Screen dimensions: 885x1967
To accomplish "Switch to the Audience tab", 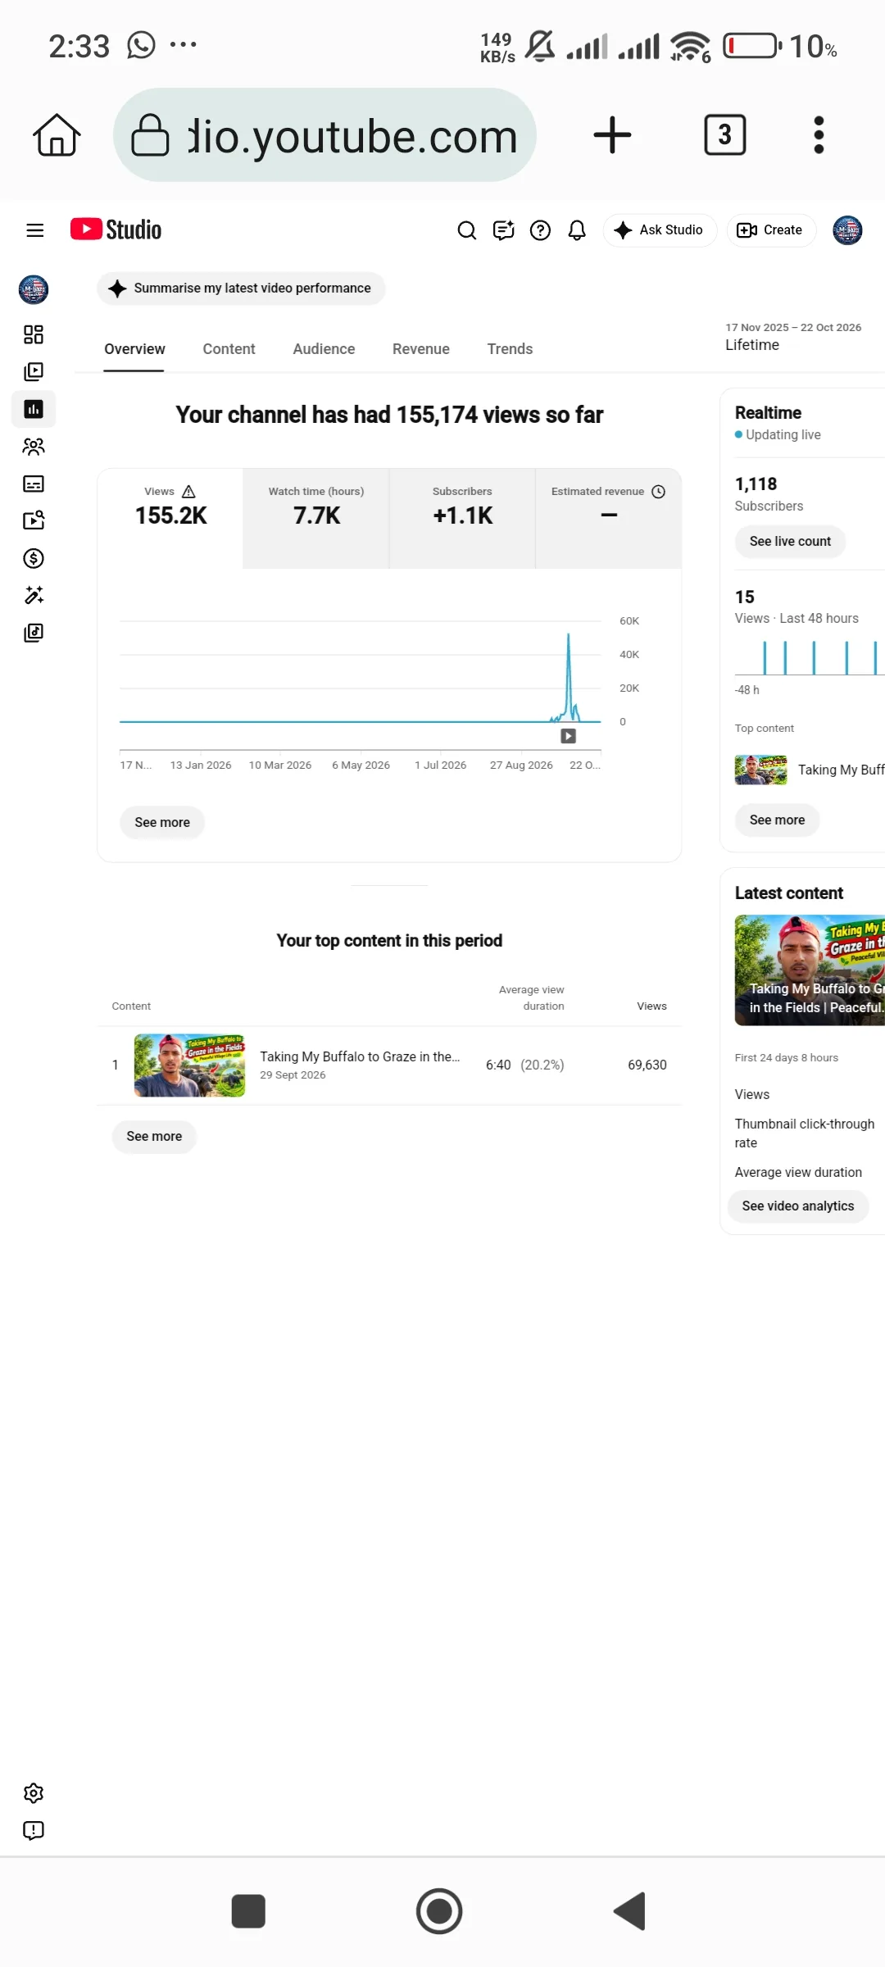I will coord(324,349).
